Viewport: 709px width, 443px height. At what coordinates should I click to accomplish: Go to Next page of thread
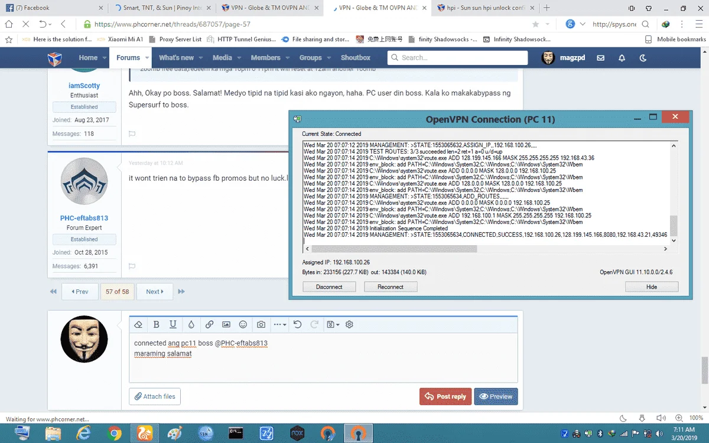[154, 291]
